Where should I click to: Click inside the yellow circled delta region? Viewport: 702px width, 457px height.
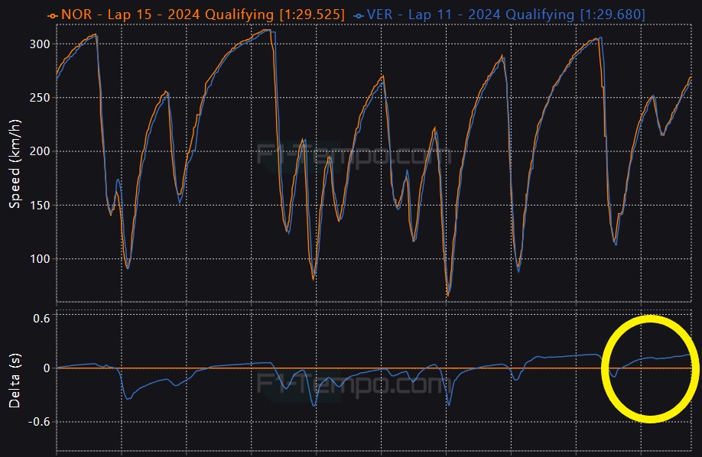point(650,368)
